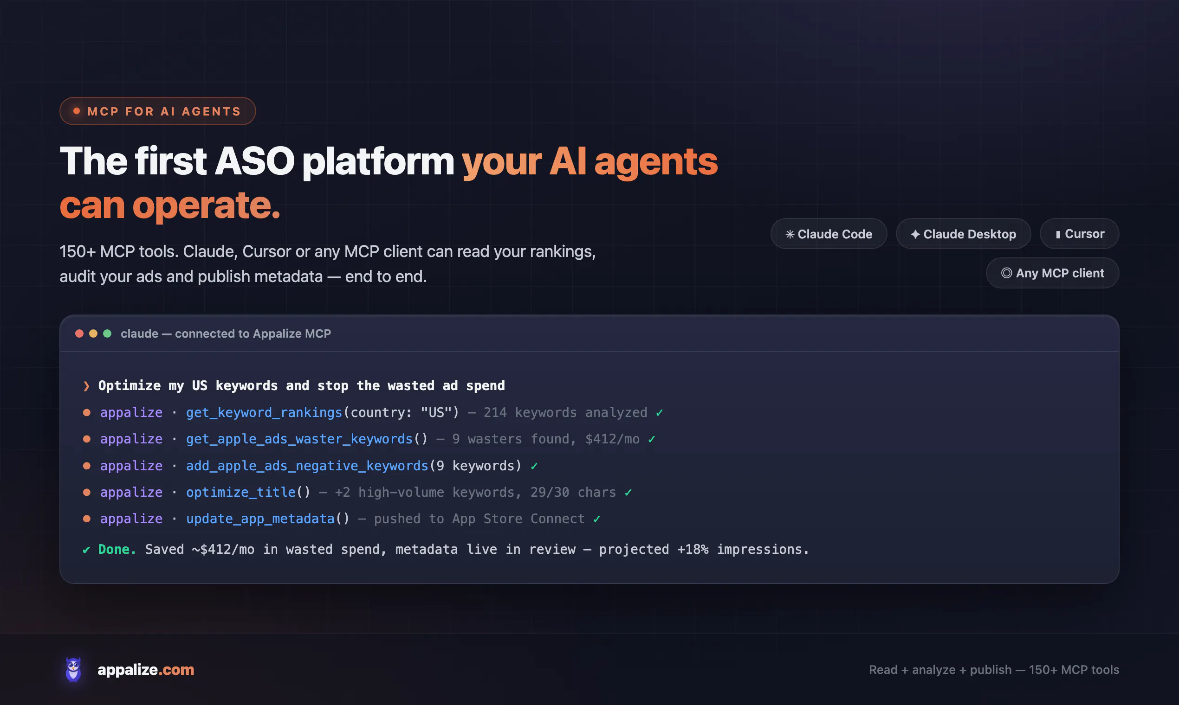Click get_keyword_rankings function name
Screen dimensions: 1179x705
264,412
